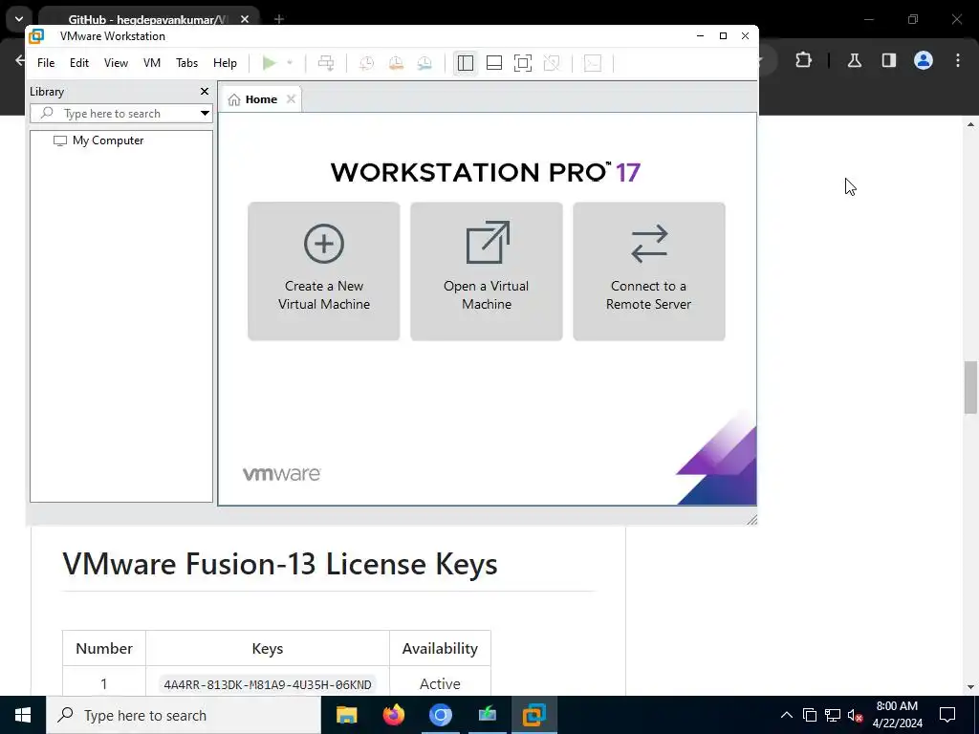The width and height of the screenshot is (979, 734).
Task: Click VMware Fusion-13 License Keys heading
Action: (280, 564)
